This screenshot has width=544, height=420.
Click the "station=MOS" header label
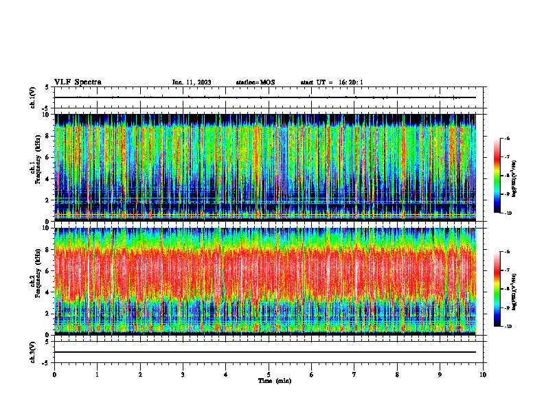click(x=256, y=82)
